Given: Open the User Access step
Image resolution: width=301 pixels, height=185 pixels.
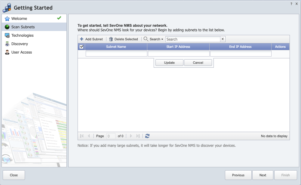Looking at the screenshot, I should [34, 52].
